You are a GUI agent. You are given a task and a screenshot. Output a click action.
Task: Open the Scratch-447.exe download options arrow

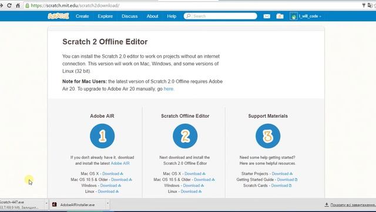(46, 203)
